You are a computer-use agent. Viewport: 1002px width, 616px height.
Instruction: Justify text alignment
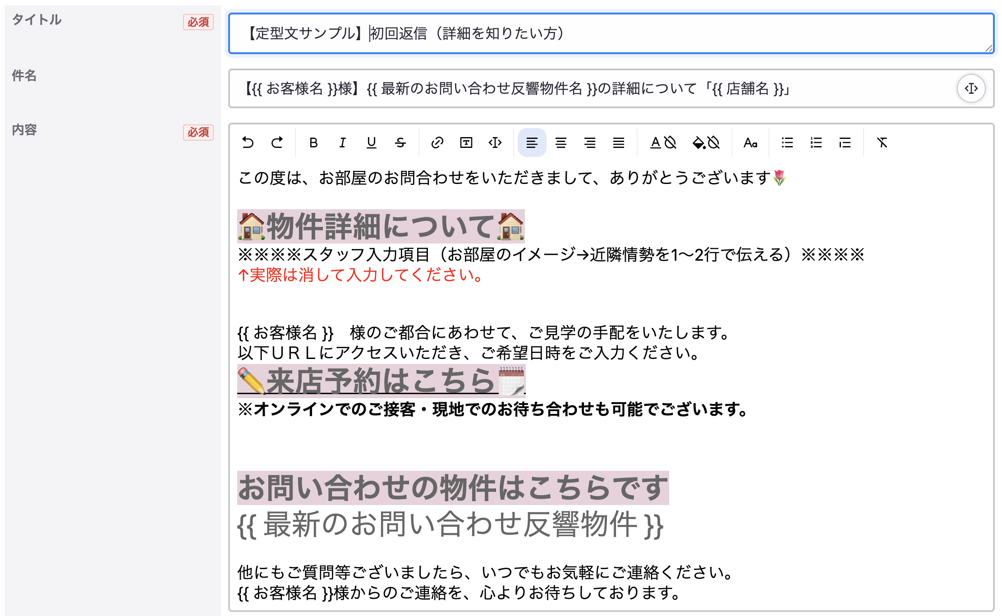(618, 143)
